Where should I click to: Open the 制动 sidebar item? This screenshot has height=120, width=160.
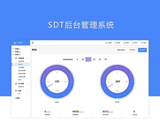pos(20,80)
